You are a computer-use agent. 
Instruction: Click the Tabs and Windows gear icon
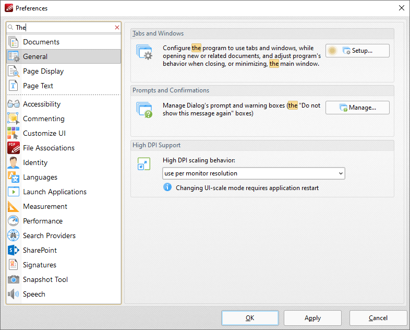click(144, 52)
